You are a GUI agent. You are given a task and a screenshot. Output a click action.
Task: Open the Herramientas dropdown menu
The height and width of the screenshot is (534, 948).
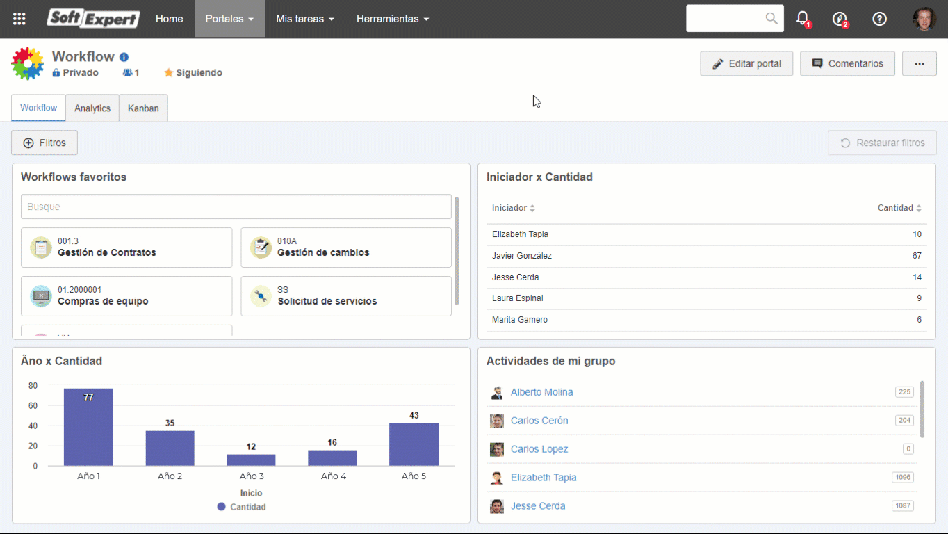392,19
